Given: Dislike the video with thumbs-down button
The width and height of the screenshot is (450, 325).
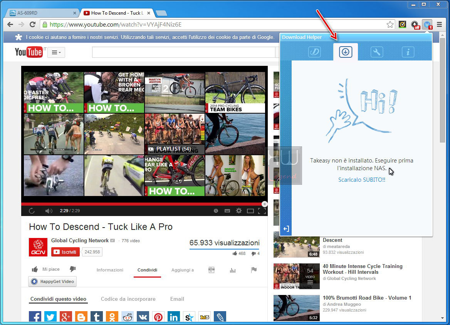Looking at the screenshot, I should pos(72,269).
